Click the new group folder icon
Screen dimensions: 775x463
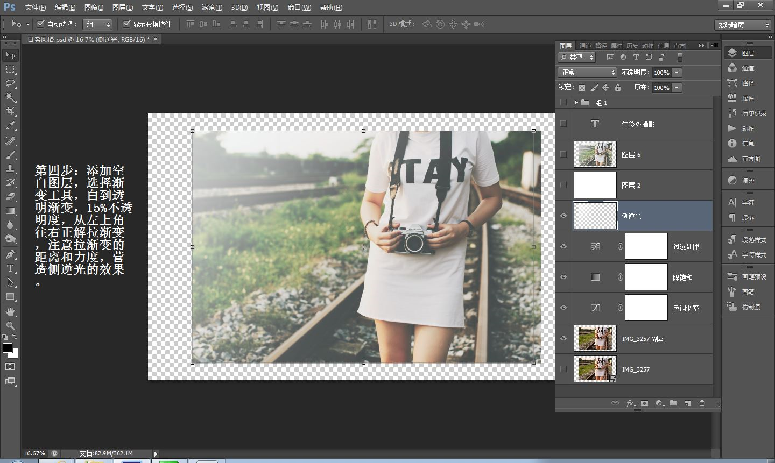point(673,403)
